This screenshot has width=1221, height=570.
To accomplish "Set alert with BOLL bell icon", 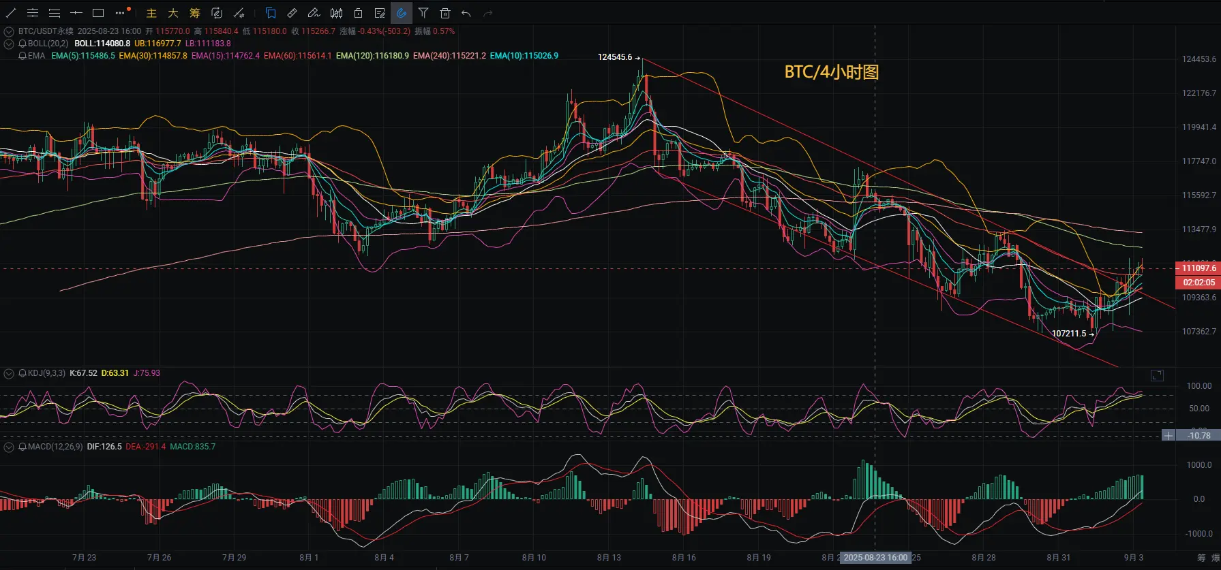I will 22,44.
